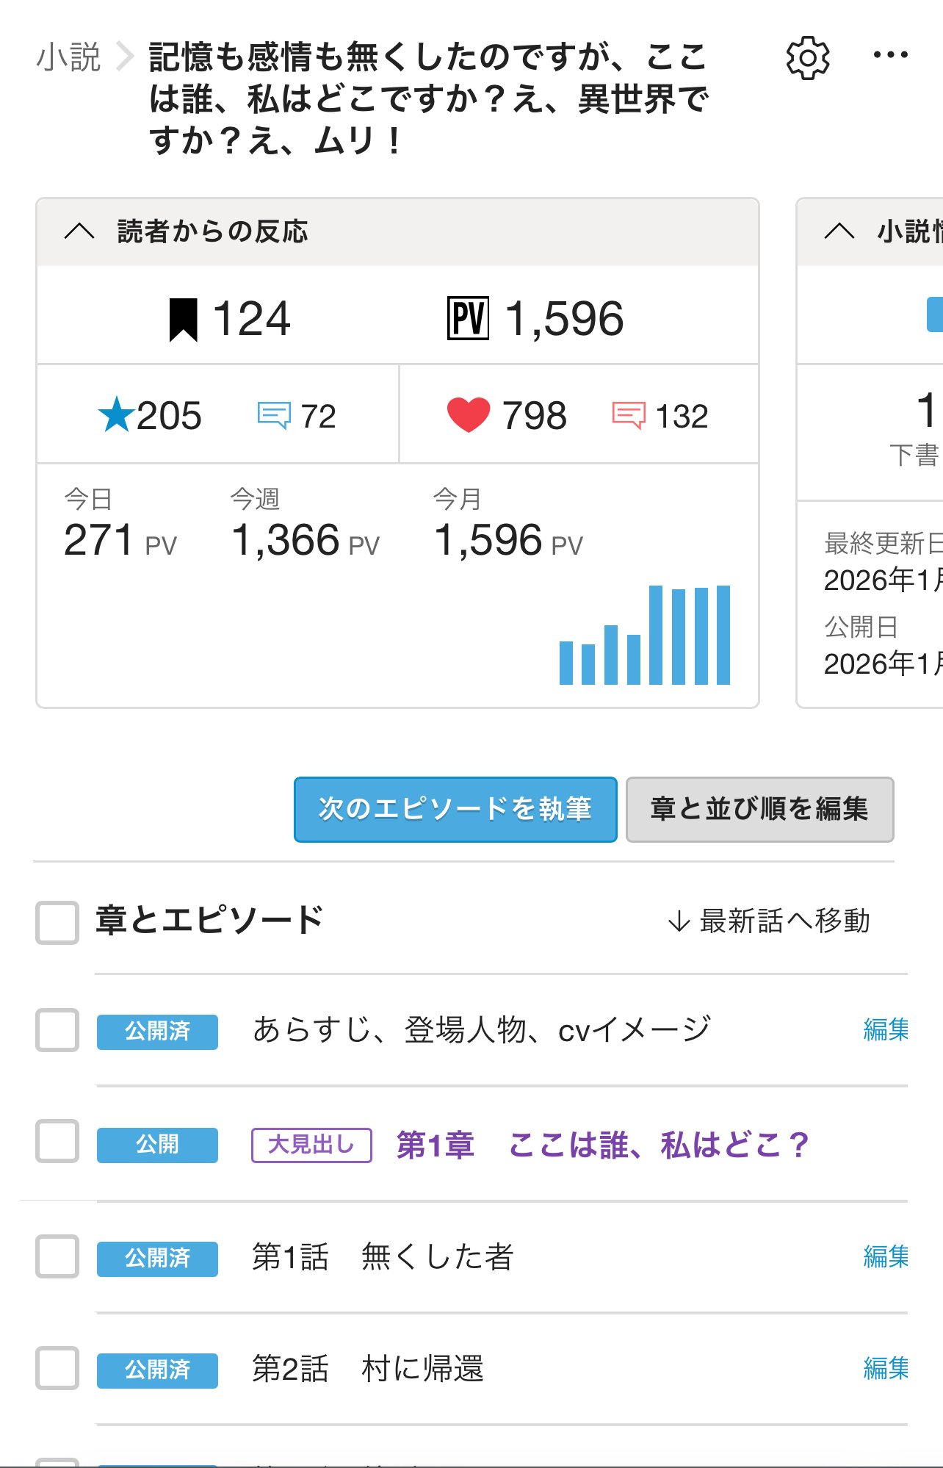
Task: Open blue review comments icon
Action: click(x=274, y=416)
